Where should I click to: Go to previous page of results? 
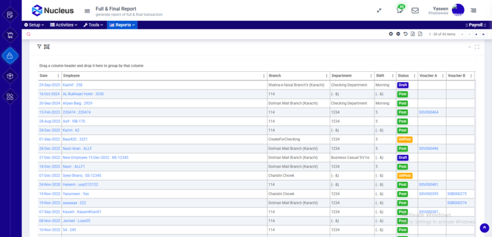pyautogui.click(x=469, y=34)
